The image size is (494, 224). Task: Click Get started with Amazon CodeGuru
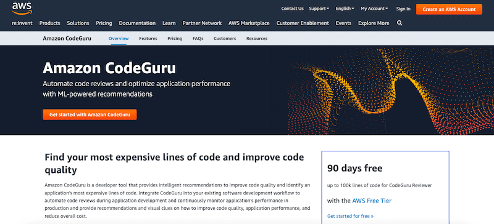(90, 114)
